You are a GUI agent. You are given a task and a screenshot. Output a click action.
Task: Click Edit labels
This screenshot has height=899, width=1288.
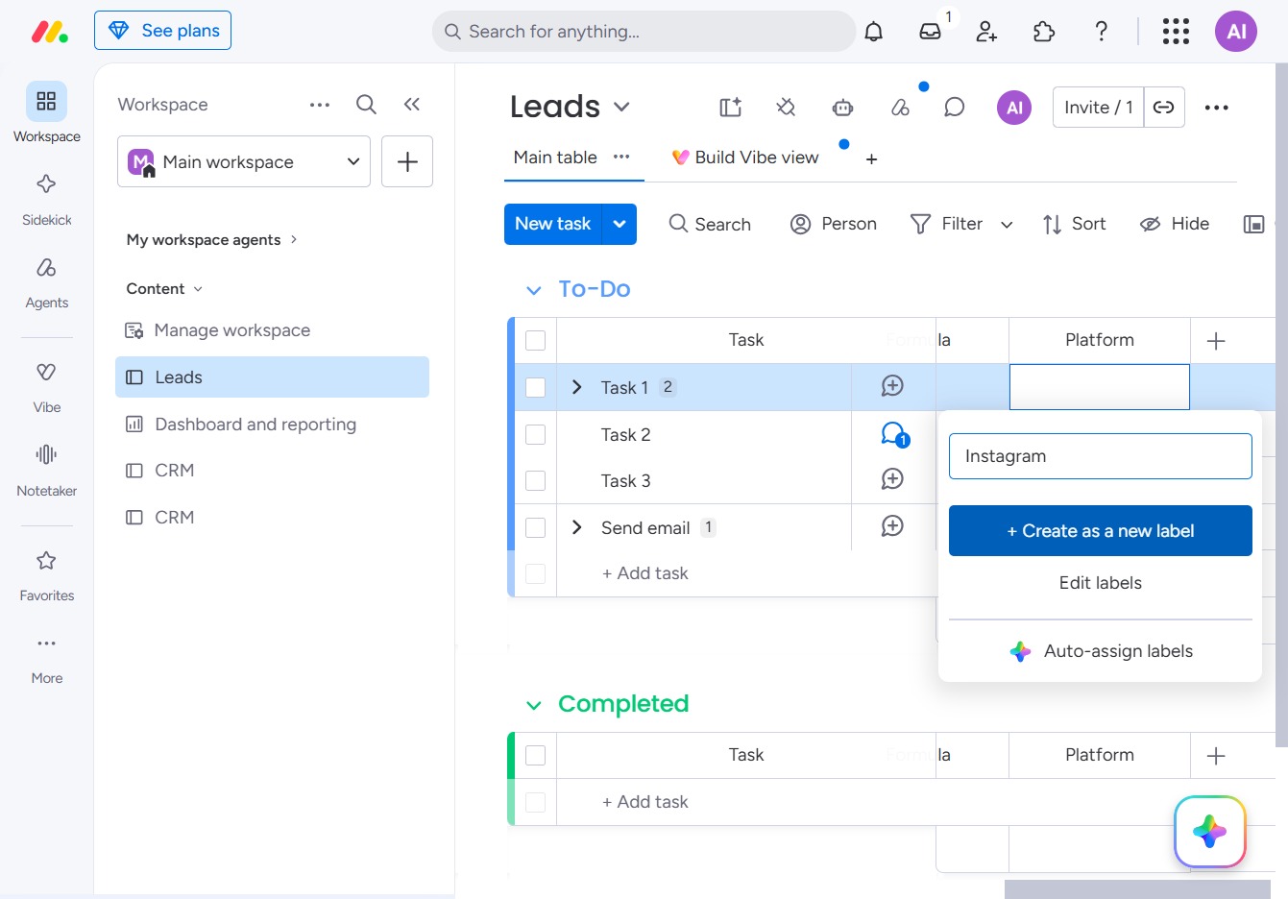click(1101, 583)
